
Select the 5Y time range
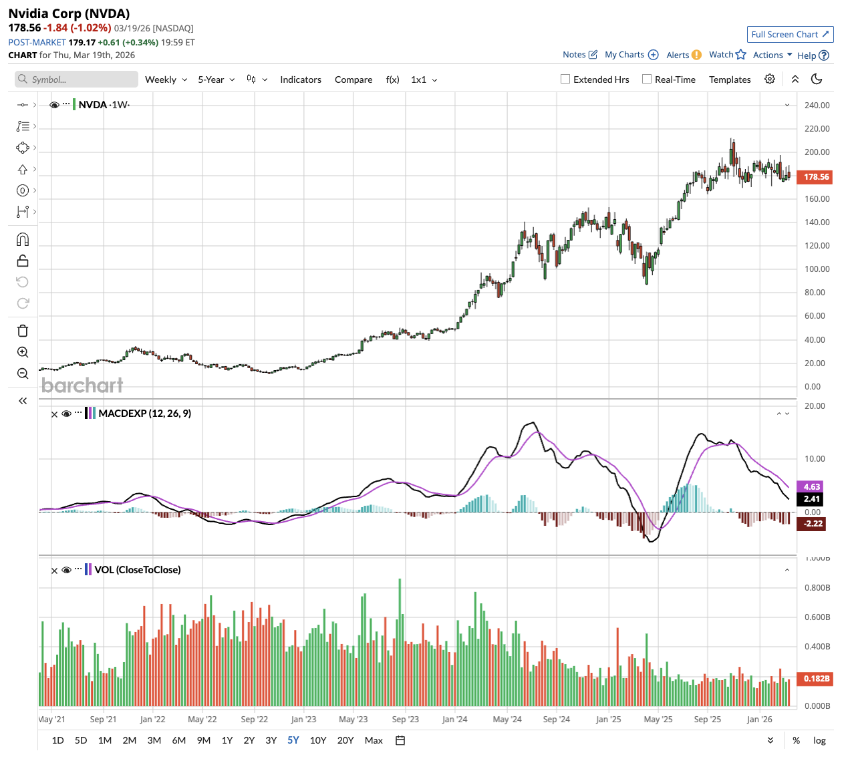point(293,740)
